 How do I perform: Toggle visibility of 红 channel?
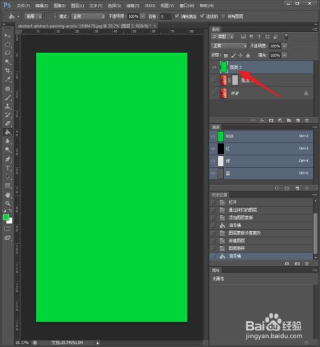(x=213, y=149)
